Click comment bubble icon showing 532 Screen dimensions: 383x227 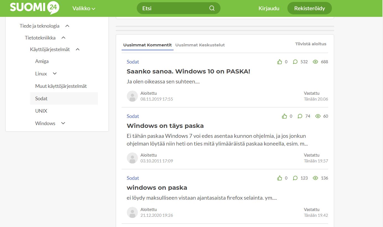(295, 62)
